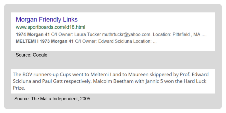Click "Meltemi I" in the newspaper excerpt
226x113 pixels.
pyautogui.click(x=101, y=75)
